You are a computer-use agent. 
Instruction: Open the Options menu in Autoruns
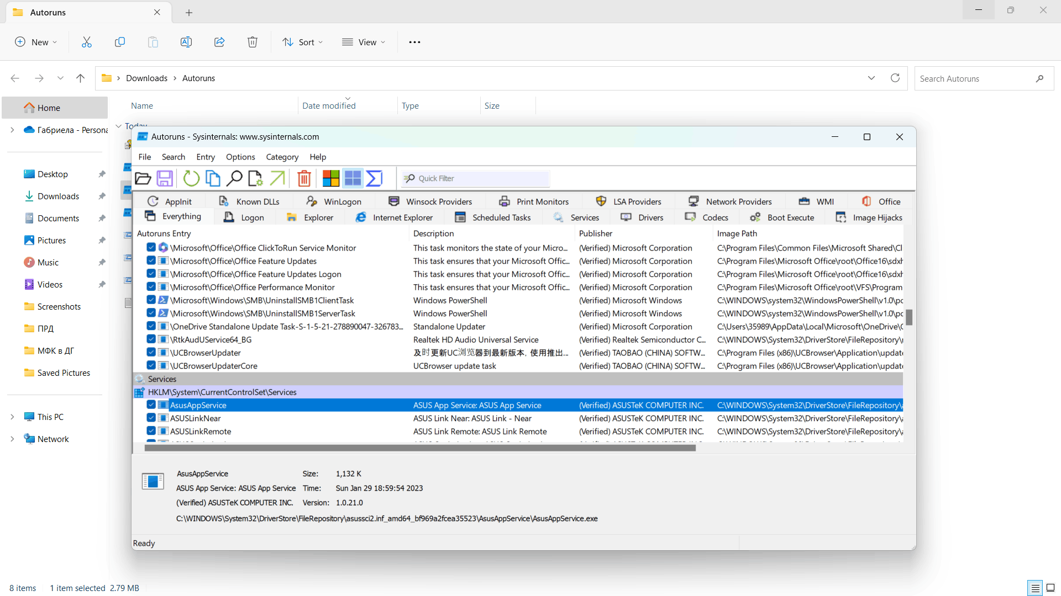coord(240,157)
